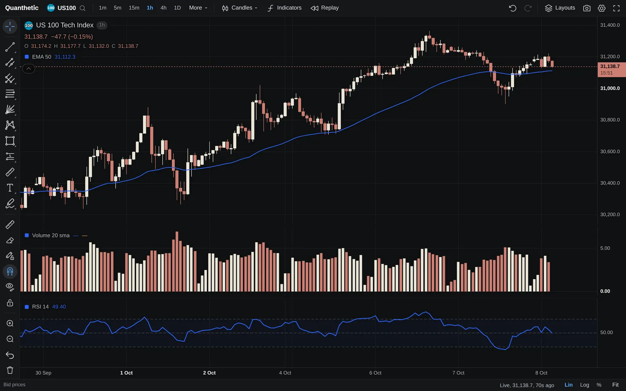Switch to 1m timeframe

[103, 8]
